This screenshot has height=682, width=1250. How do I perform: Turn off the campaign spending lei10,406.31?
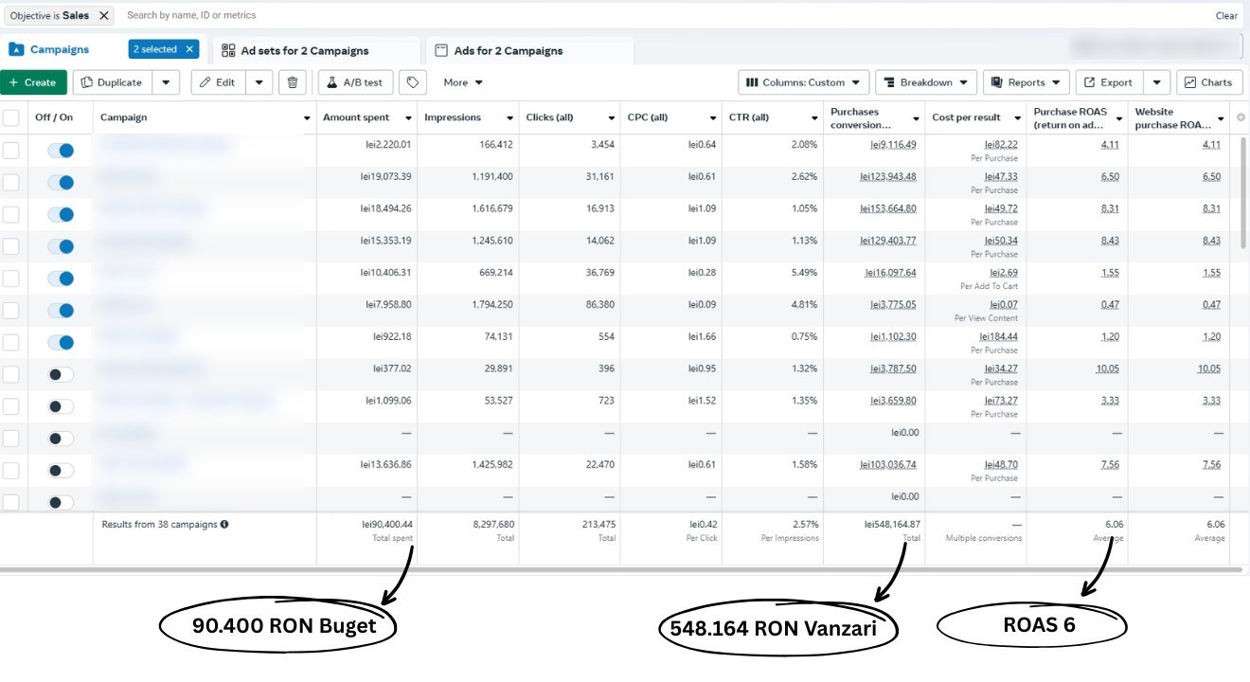(61, 278)
